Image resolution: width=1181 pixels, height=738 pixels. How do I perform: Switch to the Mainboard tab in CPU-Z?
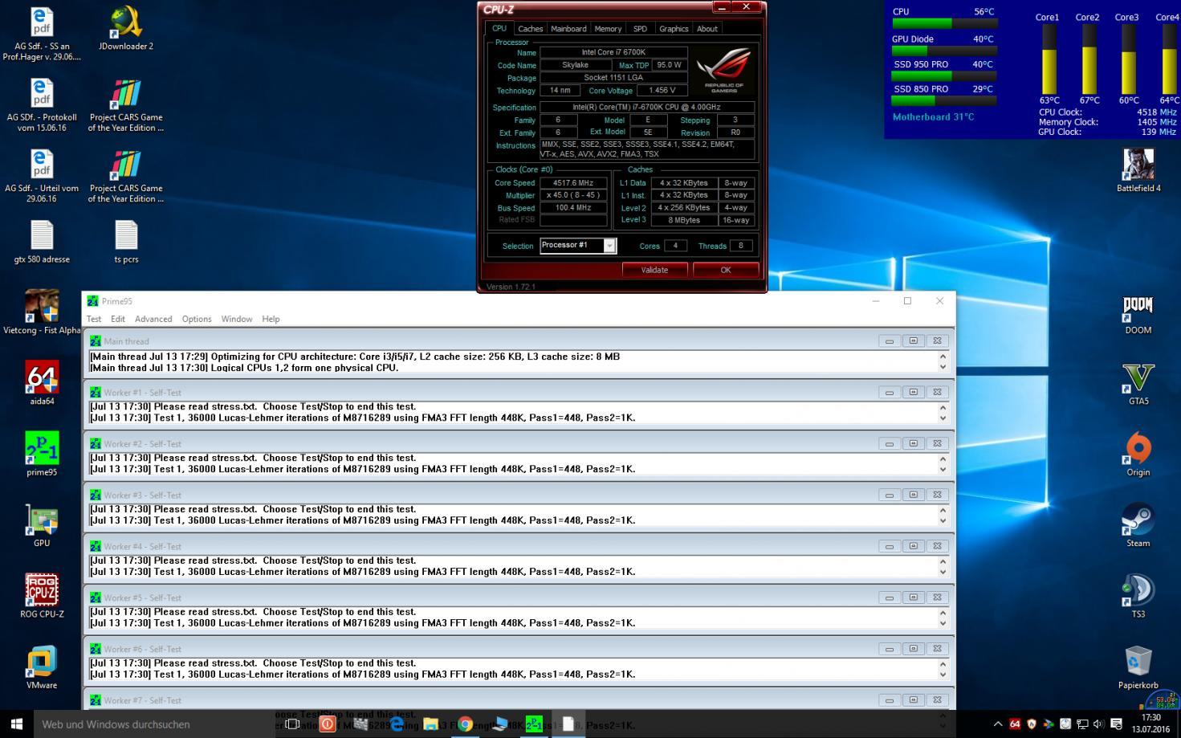click(568, 29)
